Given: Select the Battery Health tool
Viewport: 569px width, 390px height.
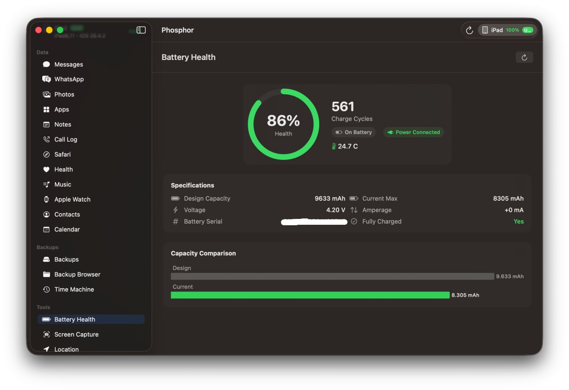Looking at the screenshot, I should click(x=91, y=319).
